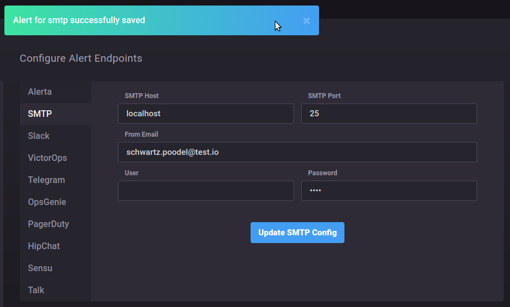
Task: Open the PagerDuty tab
Action: [x=48, y=224]
